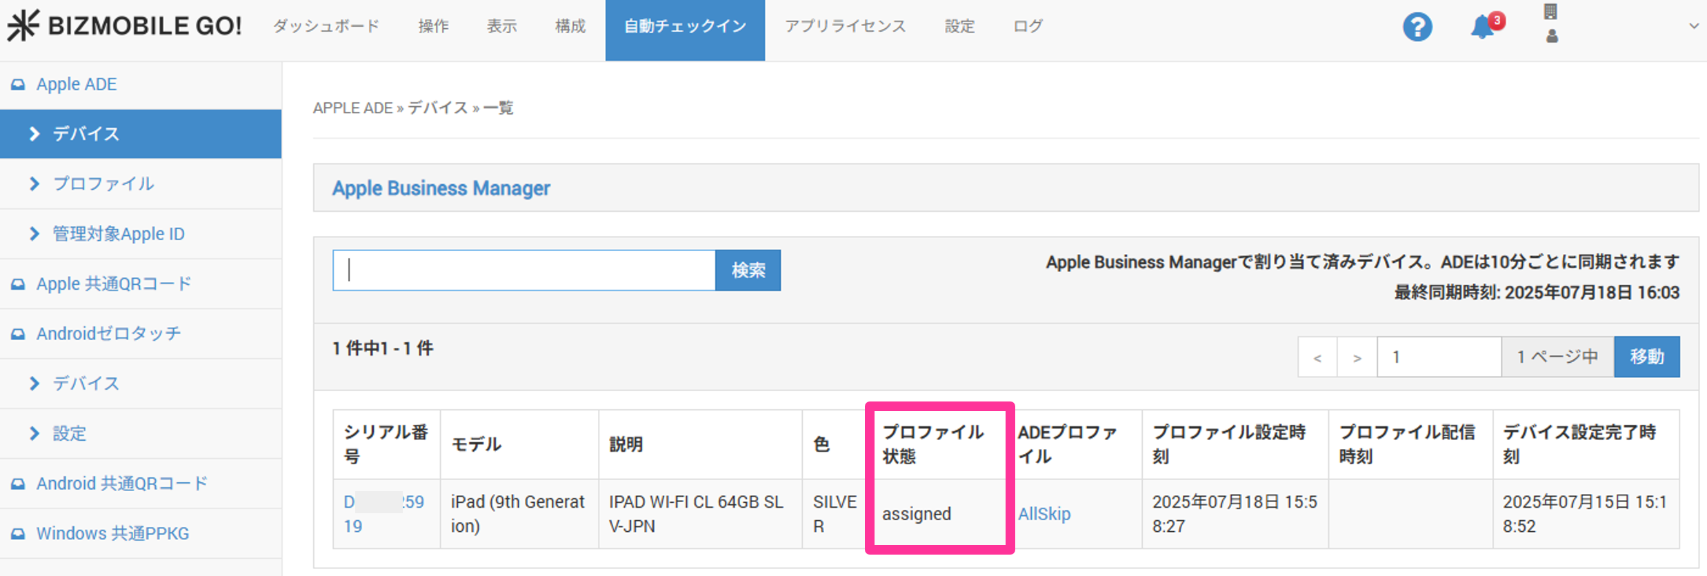
Task: Open the AllSkip ADE profile link
Action: (1044, 514)
